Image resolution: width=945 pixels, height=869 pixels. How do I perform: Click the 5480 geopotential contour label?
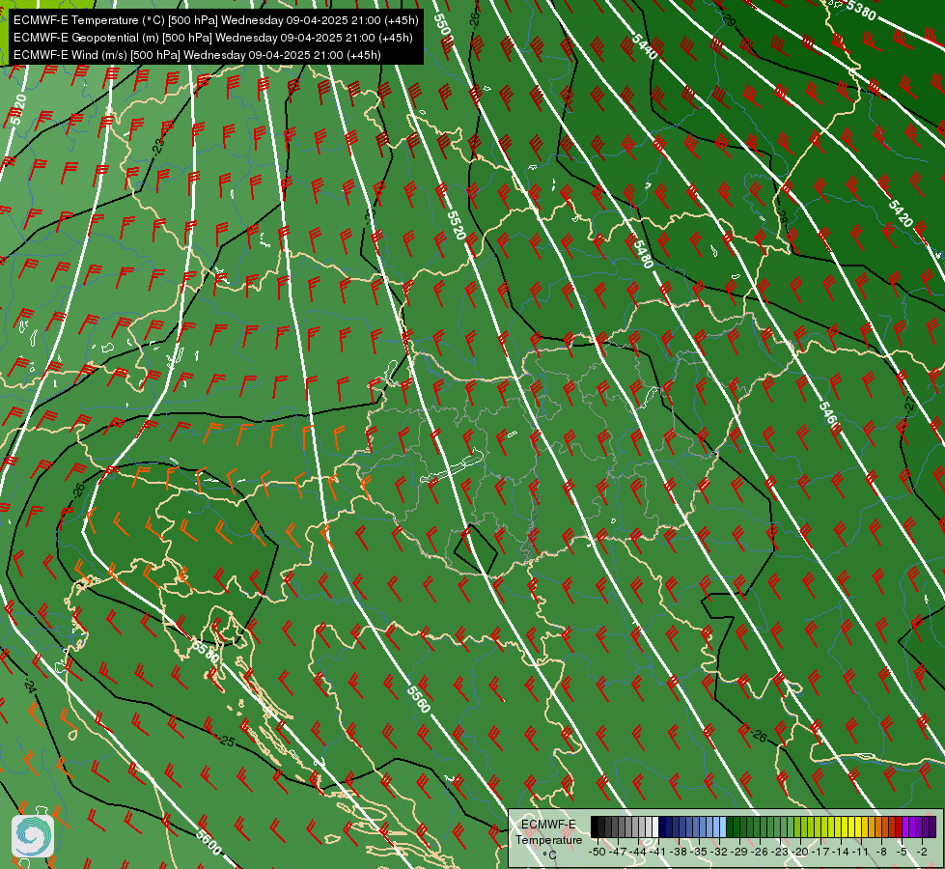coord(643,253)
